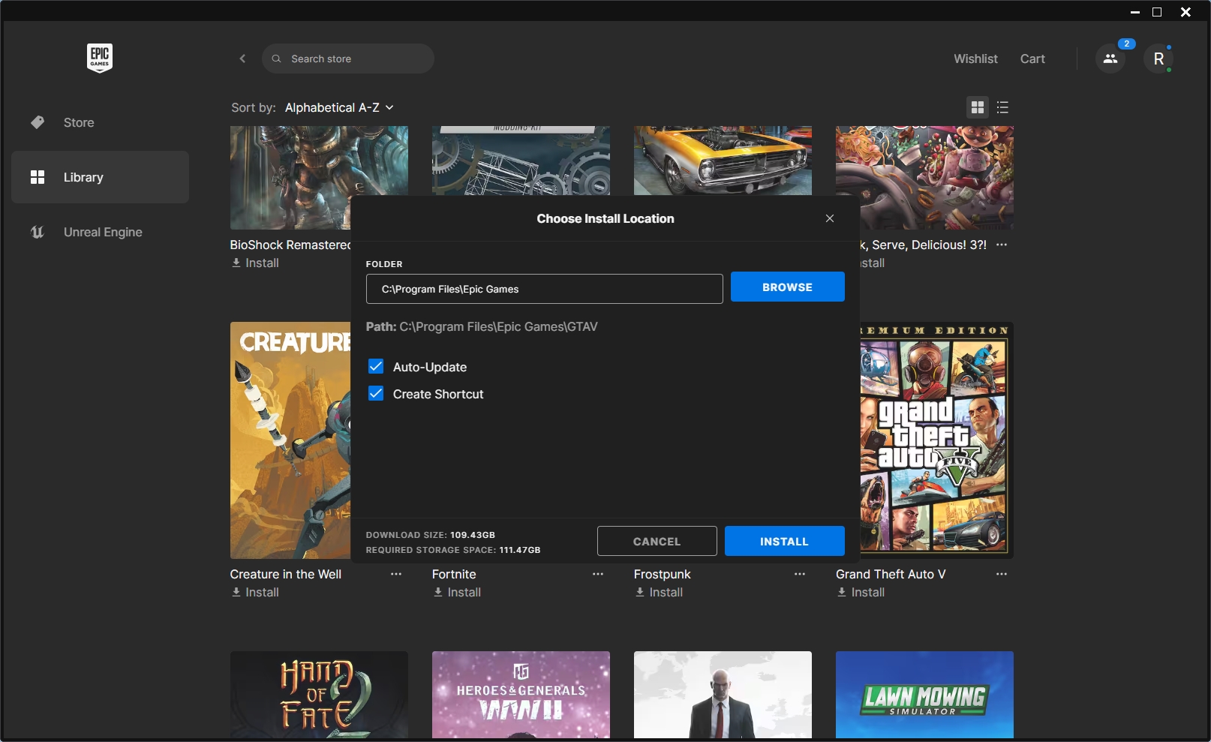Click the Fortnite game title
This screenshot has width=1211, height=742.
click(454, 574)
